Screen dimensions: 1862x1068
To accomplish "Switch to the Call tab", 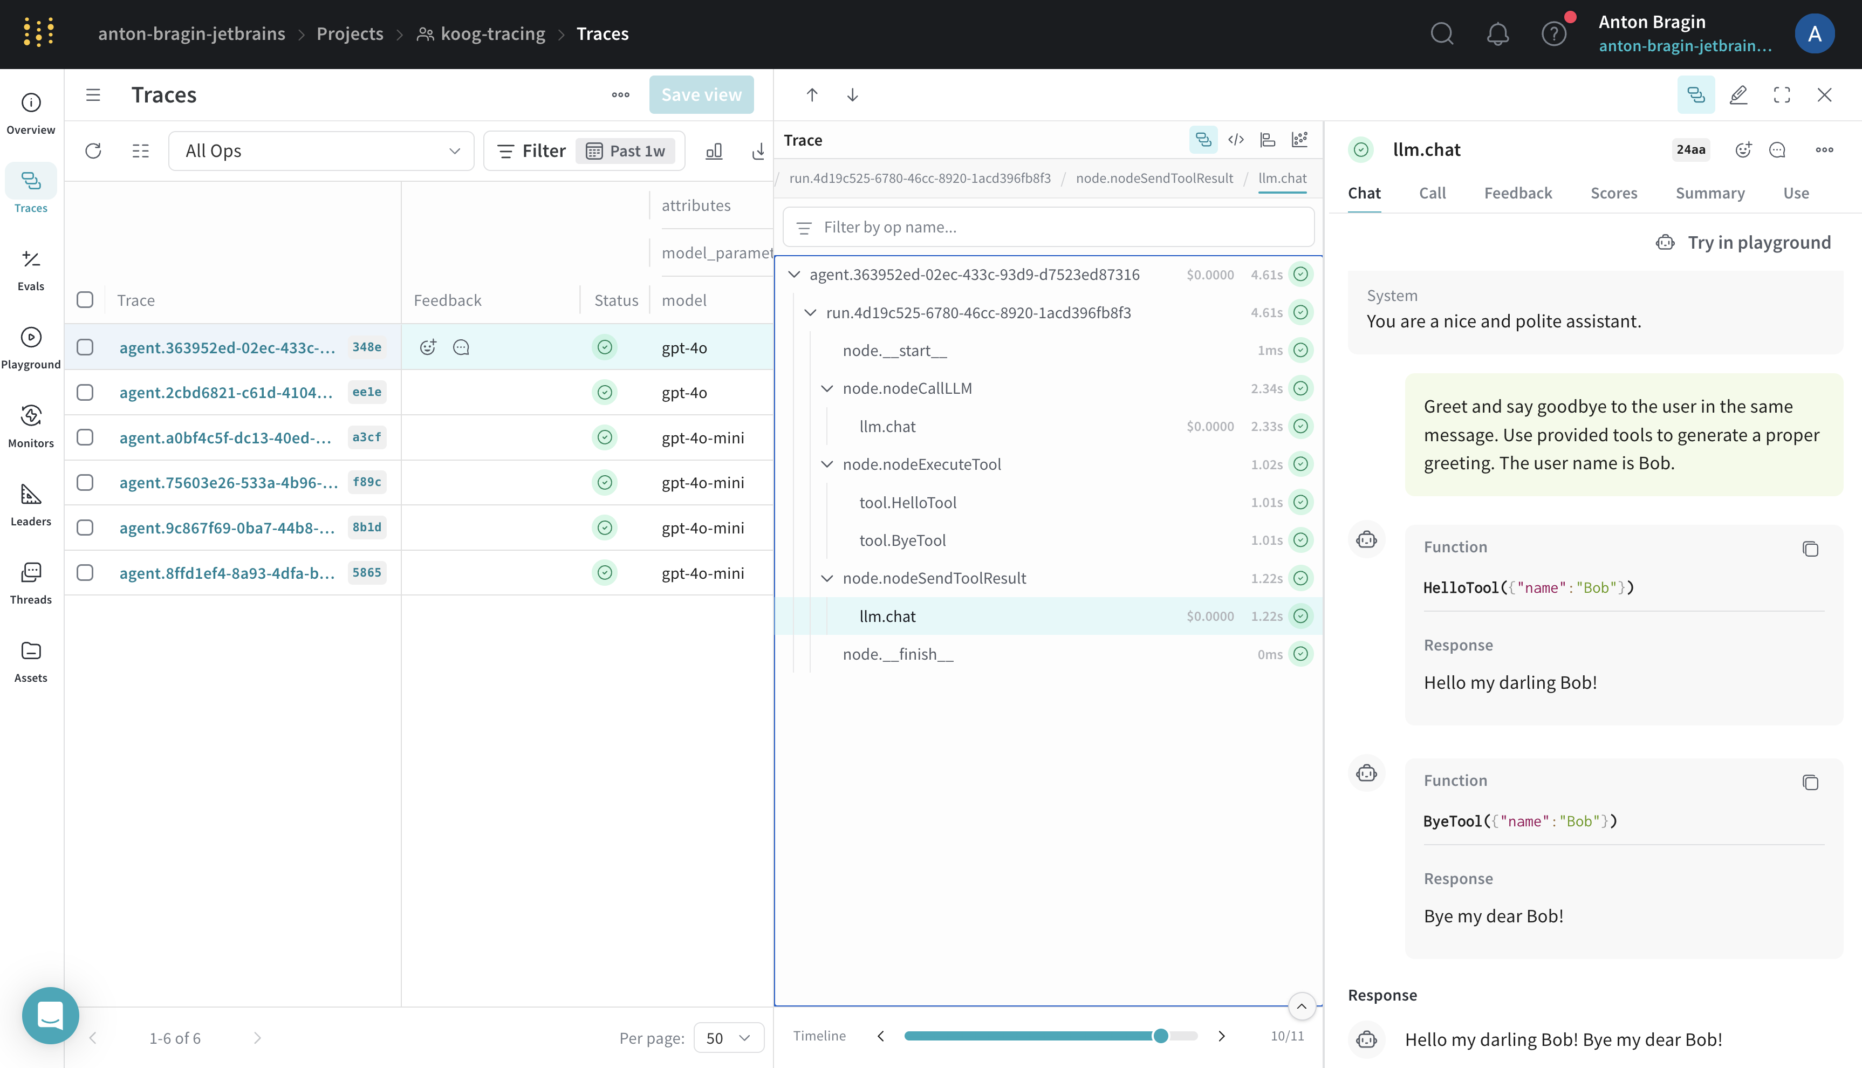I will [1432, 193].
